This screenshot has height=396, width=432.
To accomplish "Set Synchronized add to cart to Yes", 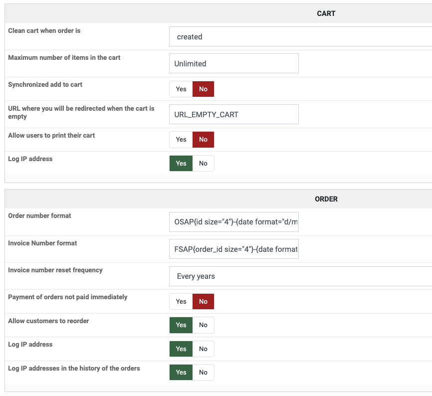I will tap(181, 89).
